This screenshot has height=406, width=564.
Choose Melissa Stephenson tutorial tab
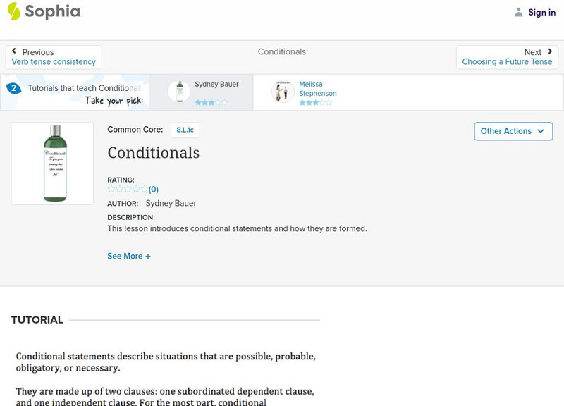(317, 89)
